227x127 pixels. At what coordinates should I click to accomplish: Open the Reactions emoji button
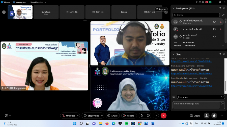tap(148, 116)
